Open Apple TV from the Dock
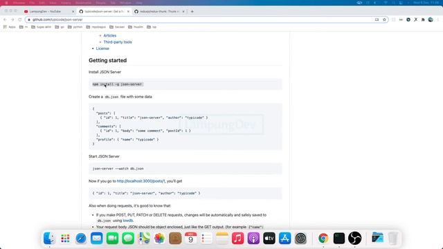This screenshot has height=249, width=443. [x=269, y=238]
